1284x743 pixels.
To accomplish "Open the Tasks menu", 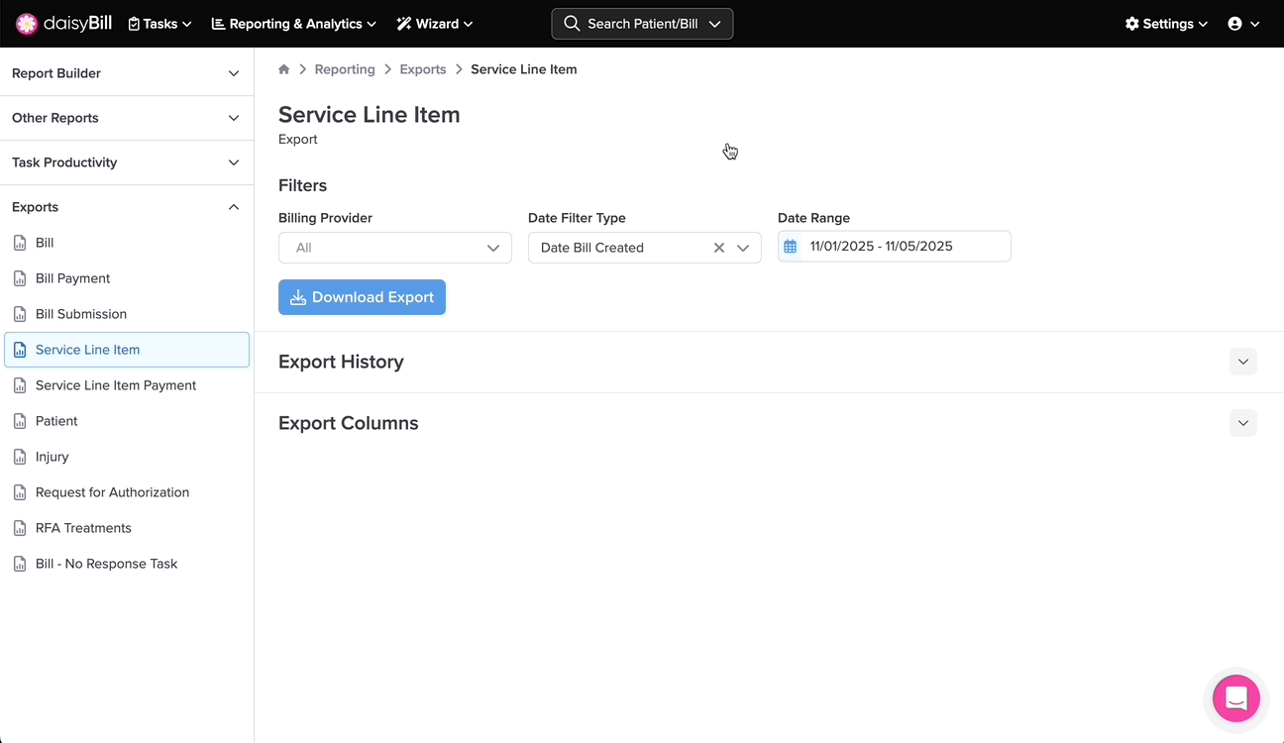I will [x=160, y=24].
